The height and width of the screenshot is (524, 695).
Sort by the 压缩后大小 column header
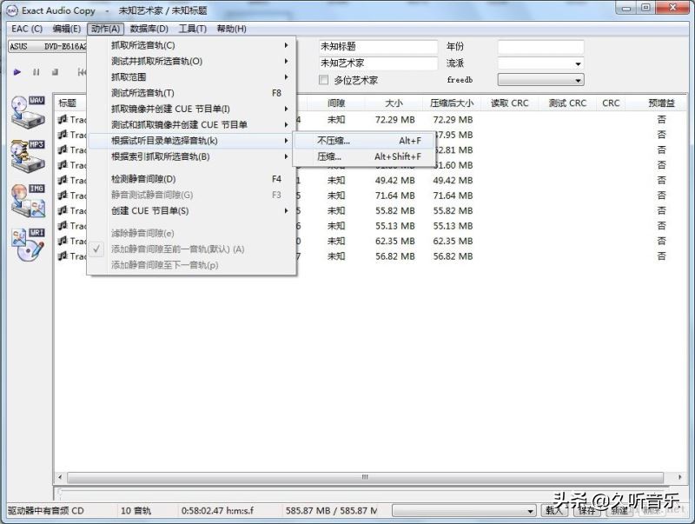pos(451,103)
